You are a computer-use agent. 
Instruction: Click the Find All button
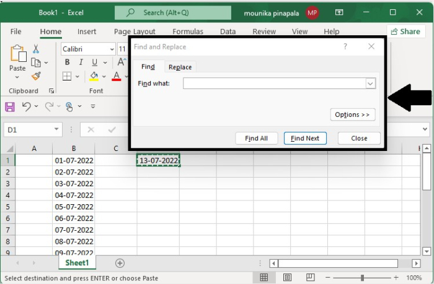[x=256, y=138]
